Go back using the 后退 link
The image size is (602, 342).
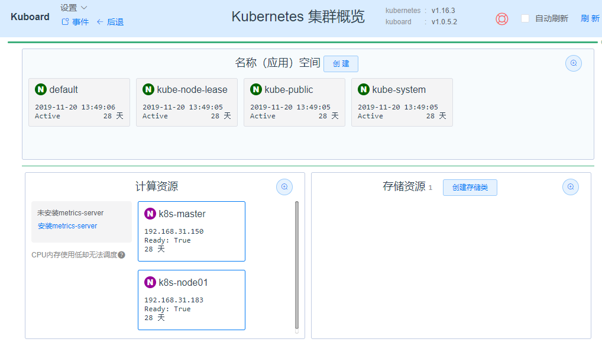110,22
